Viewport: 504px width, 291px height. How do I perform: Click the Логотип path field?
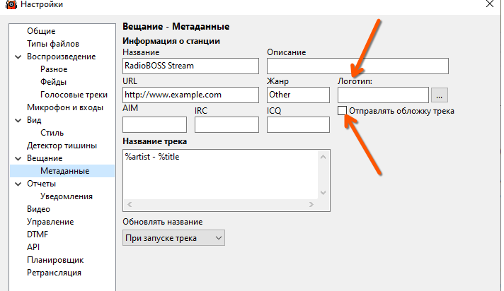(x=383, y=95)
